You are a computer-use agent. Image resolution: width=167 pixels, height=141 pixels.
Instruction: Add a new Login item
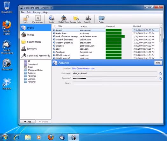51,19
